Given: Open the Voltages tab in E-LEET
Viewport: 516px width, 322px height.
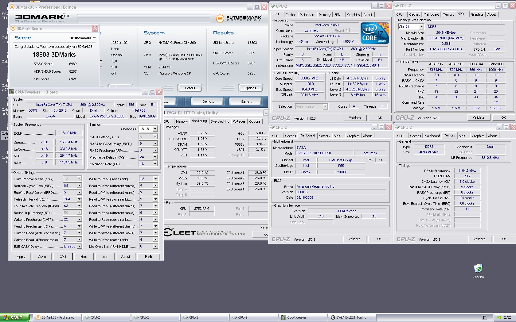Looking at the screenshot, I should [x=239, y=121].
